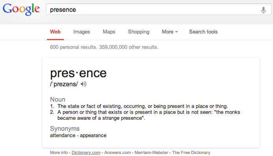Click the Google logo

pos(21,9)
